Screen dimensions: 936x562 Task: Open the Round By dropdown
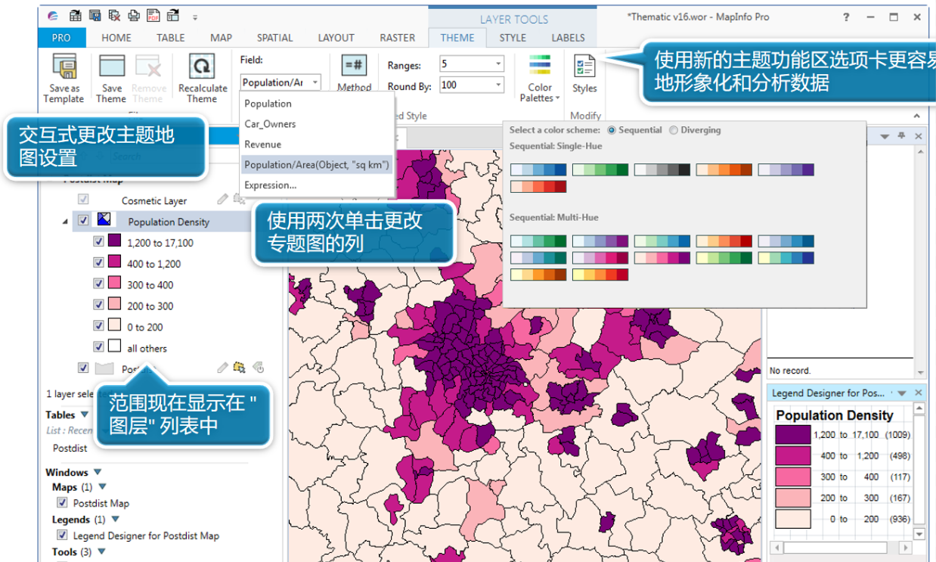498,85
